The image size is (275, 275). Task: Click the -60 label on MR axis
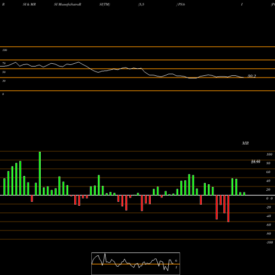click(268, 225)
